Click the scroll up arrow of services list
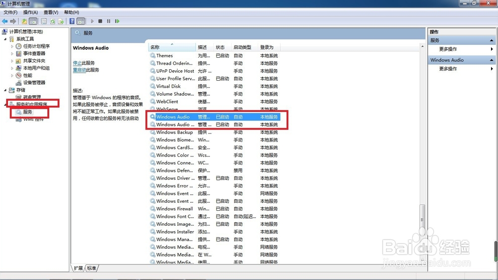This screenshot has width=498, height=280. click(x=422, y=47)
